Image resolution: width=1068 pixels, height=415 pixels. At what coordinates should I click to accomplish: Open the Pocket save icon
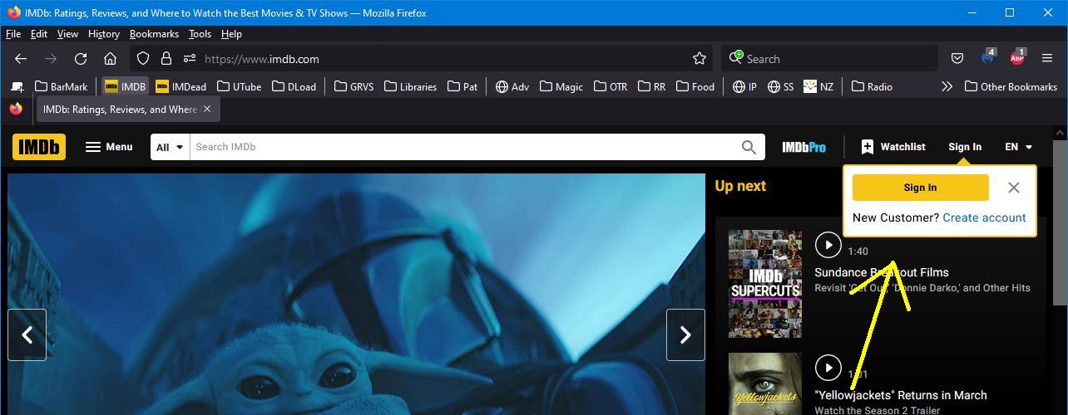957,59
